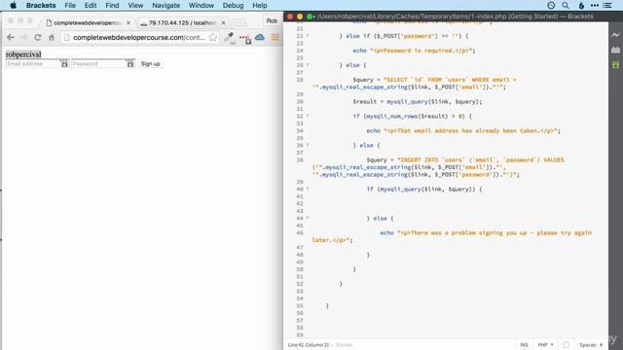This screenshot has height=350, width=623.
Task: Open the File menu
Action: [x=70, y=5]
